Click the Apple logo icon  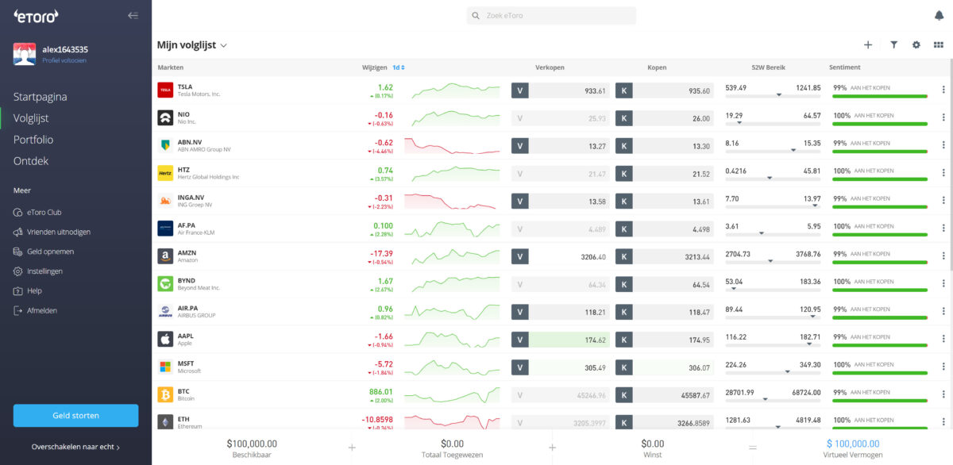coord(165,340)
